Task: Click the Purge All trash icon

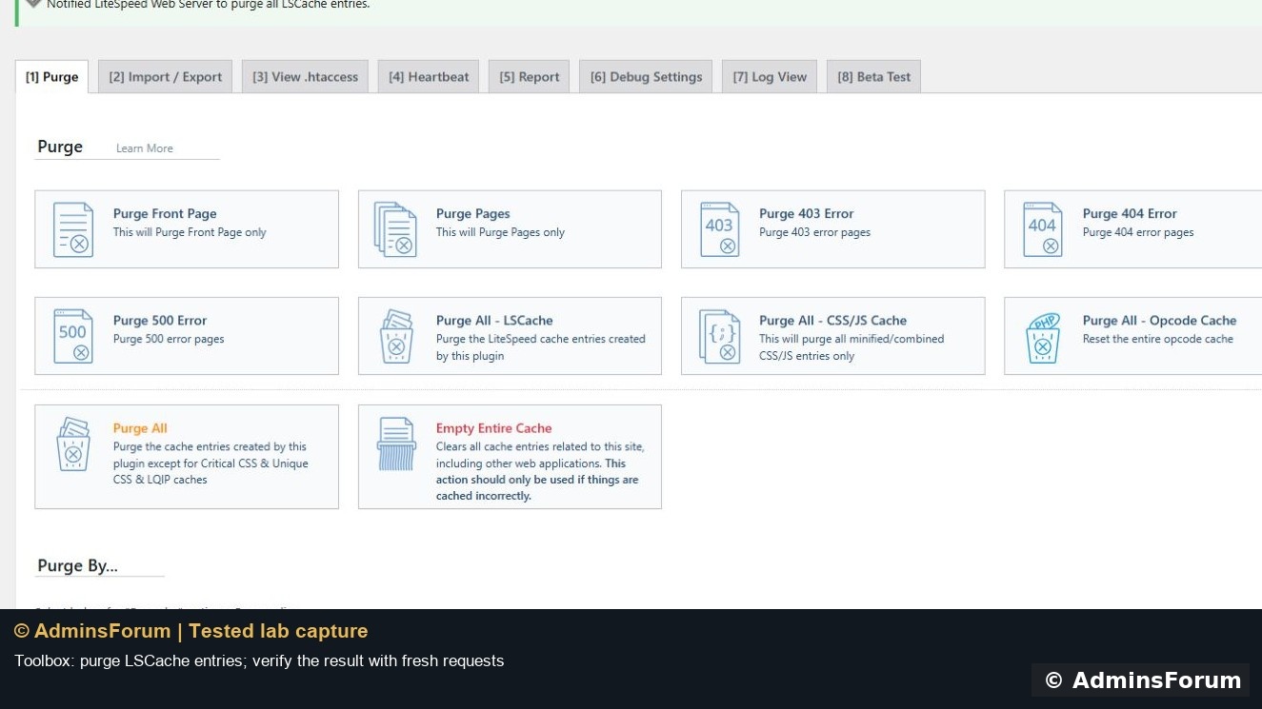Action: point(73,444)
